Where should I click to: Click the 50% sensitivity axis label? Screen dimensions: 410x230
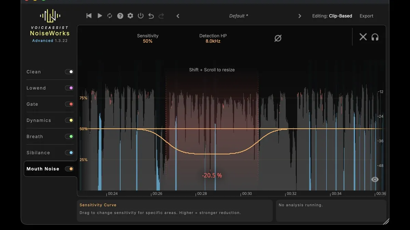[x=83, y=129]
